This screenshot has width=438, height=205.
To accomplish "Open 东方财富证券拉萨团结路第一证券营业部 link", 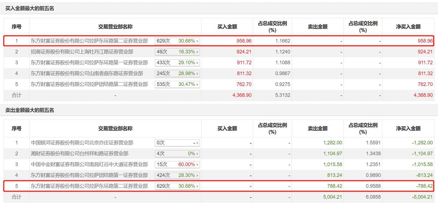I will [x=89, y=175].
